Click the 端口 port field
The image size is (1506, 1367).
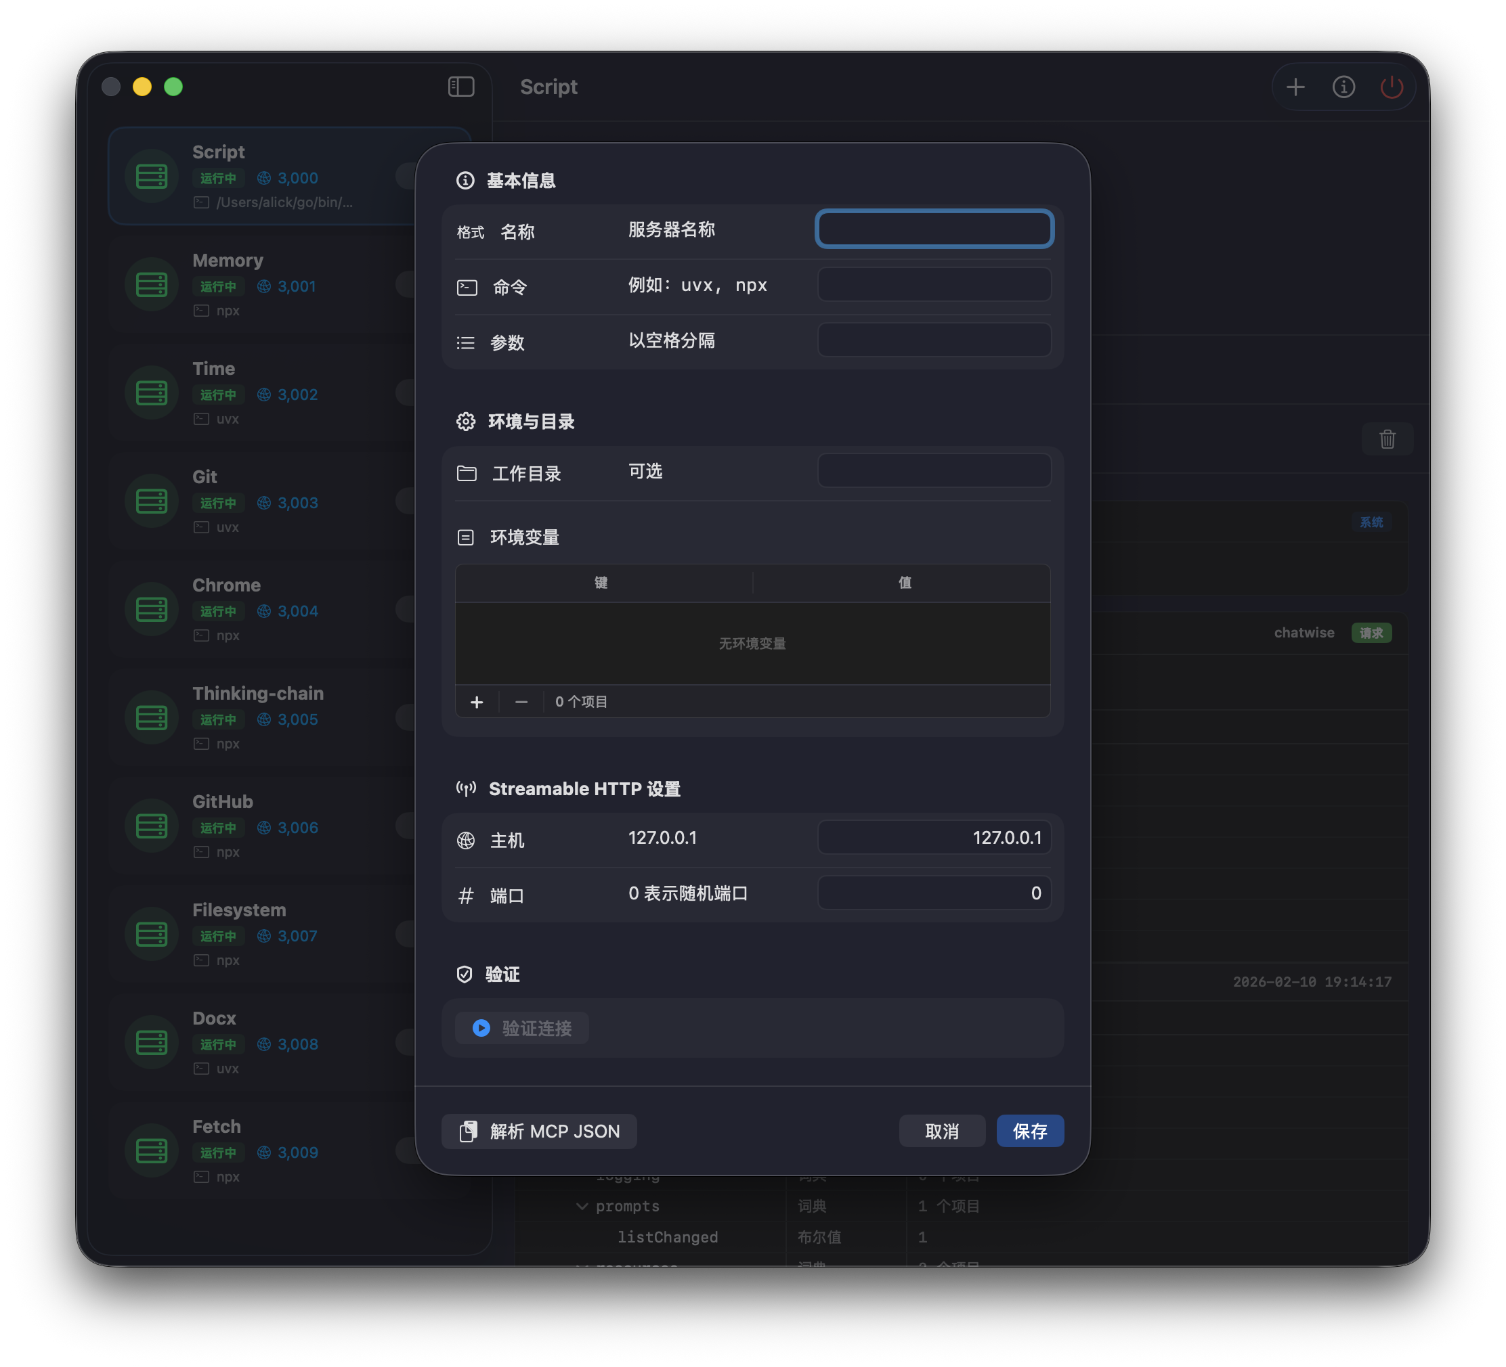click(x=934, y=893)
